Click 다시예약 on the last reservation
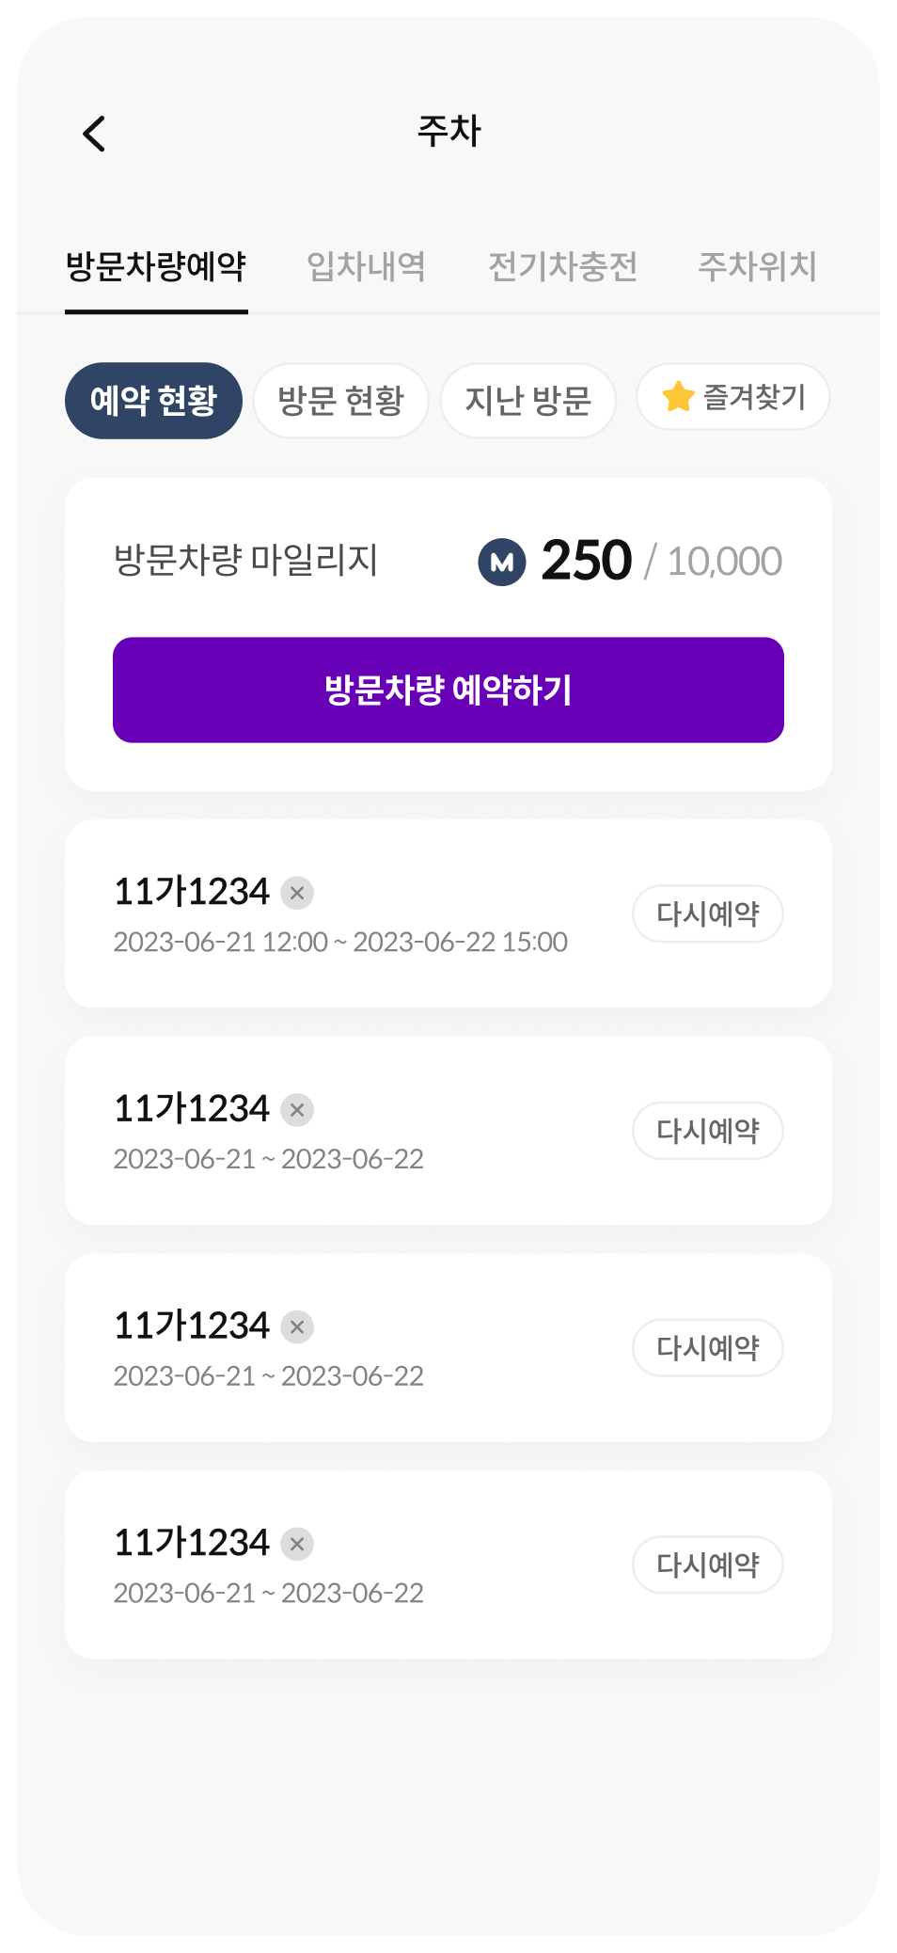Screen dimensions: 897x1953 click(x=707, y=1564)
